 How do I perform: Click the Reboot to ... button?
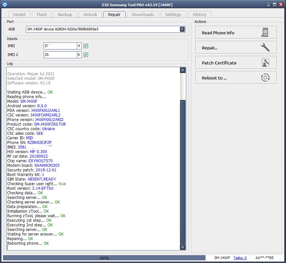(x=236, y=78)
